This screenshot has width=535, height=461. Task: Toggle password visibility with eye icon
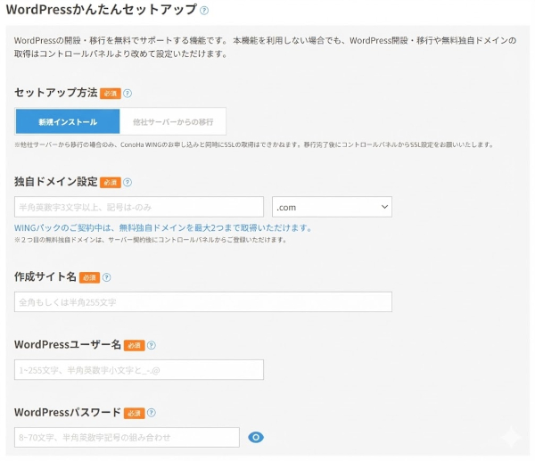tap(256, 437)
